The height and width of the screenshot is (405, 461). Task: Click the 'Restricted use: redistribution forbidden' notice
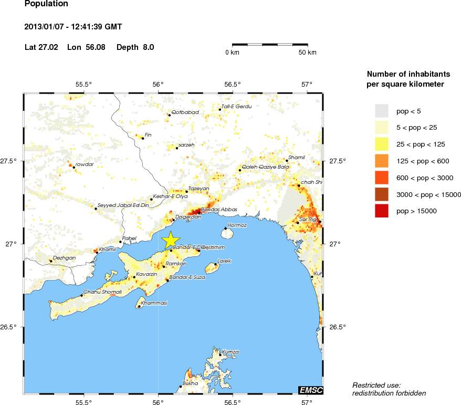click(x=389, y=389)
